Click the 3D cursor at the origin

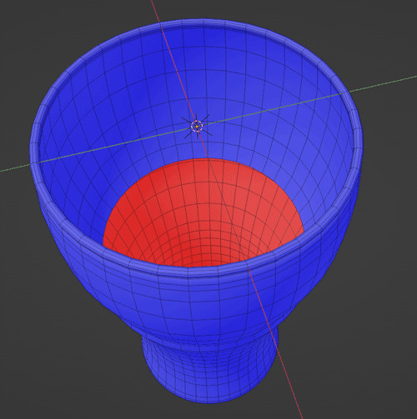point(197,126)
